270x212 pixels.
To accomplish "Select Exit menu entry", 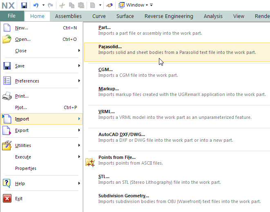I will click(42, 199).
